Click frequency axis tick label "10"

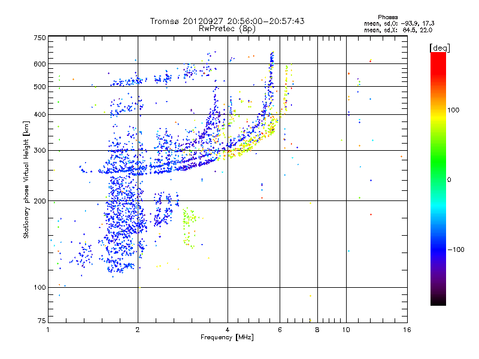pyautogui.click(x=346, y=330)
